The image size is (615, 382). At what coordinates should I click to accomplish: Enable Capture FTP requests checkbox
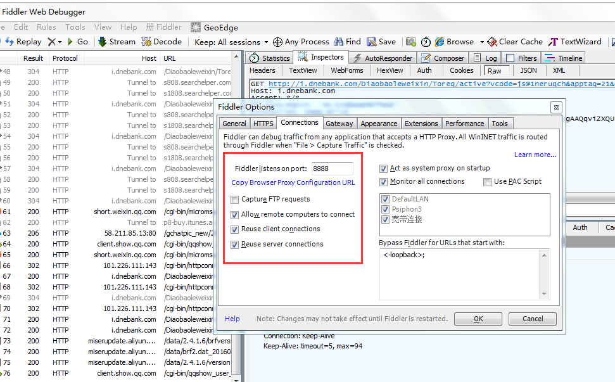click(x=236, y=200)
